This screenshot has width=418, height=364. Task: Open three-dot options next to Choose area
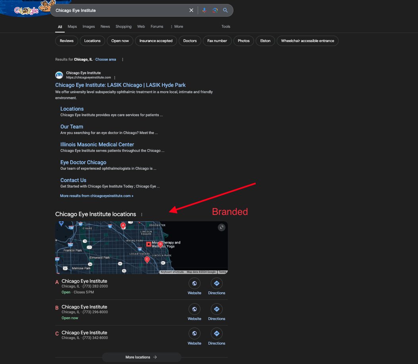pos(122,59)
